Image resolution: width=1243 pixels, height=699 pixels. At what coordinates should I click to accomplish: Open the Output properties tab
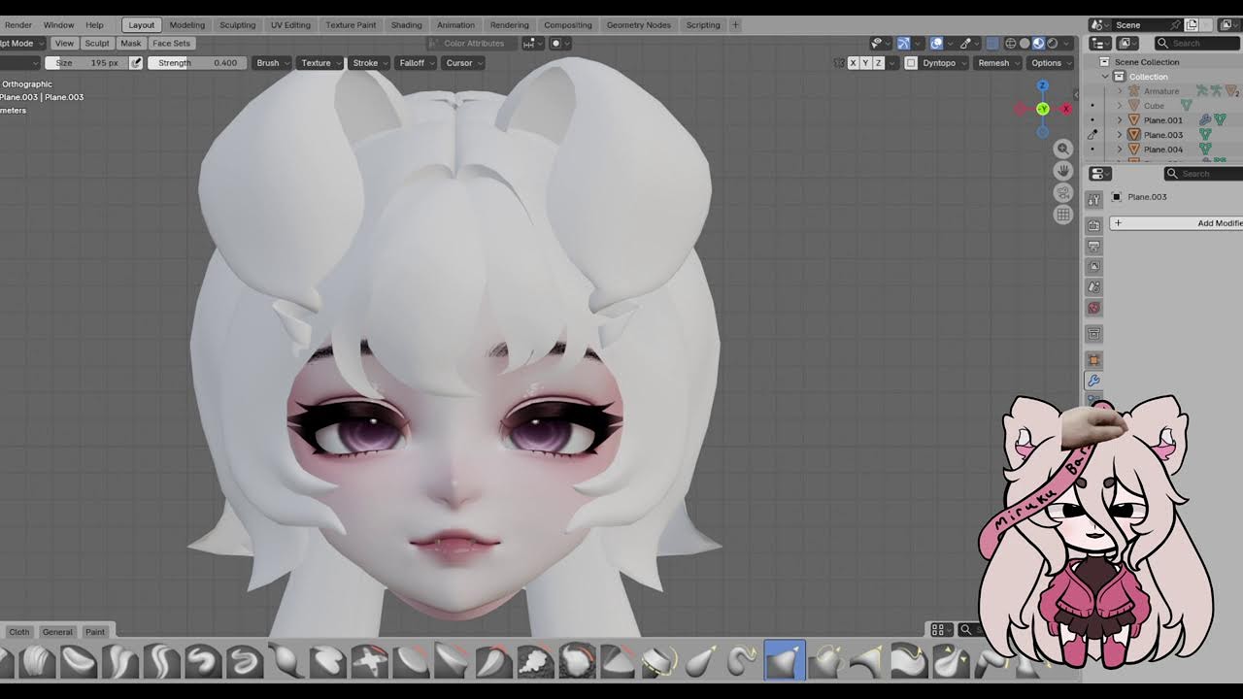pos(1094,246)
